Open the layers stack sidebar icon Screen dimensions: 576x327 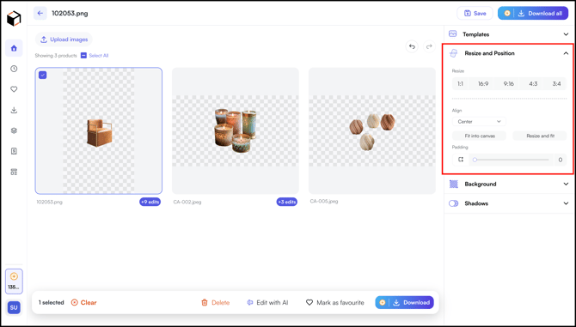pos(14,130)
